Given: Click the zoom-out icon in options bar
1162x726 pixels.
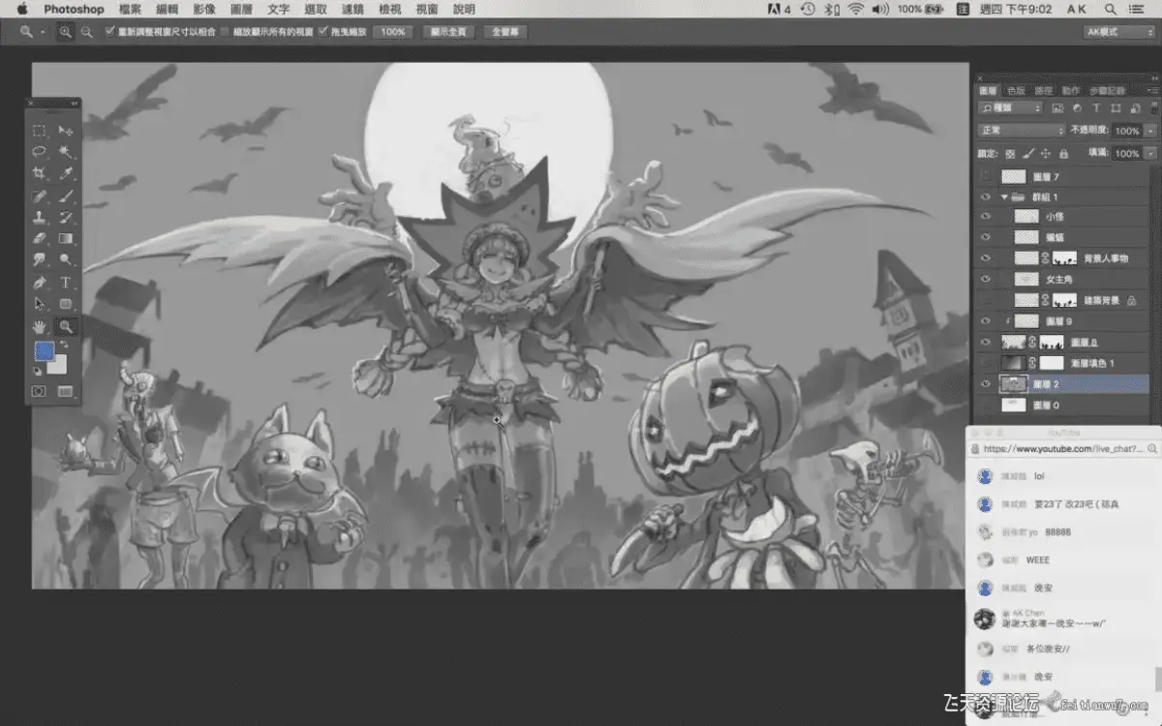Looking at the screenshot, I should 86,32.
